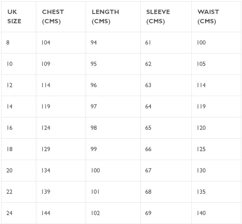Click the WAIST (CMS) column header
This screenshot has width=242, height=224.
[208, 17]
